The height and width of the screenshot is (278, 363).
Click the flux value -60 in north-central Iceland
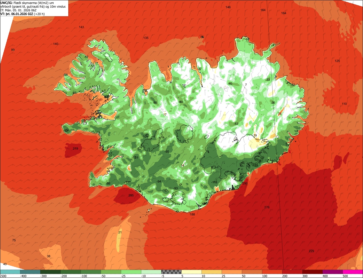click(x=181, y=102)
